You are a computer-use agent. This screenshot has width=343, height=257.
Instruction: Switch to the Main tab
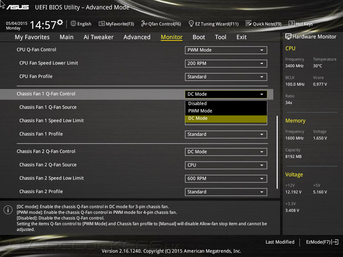[x=67, y=37]
